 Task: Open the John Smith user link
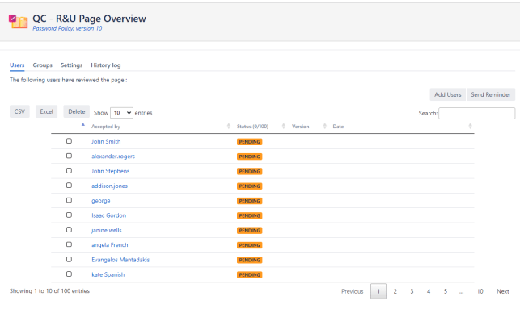click(106, 142)
